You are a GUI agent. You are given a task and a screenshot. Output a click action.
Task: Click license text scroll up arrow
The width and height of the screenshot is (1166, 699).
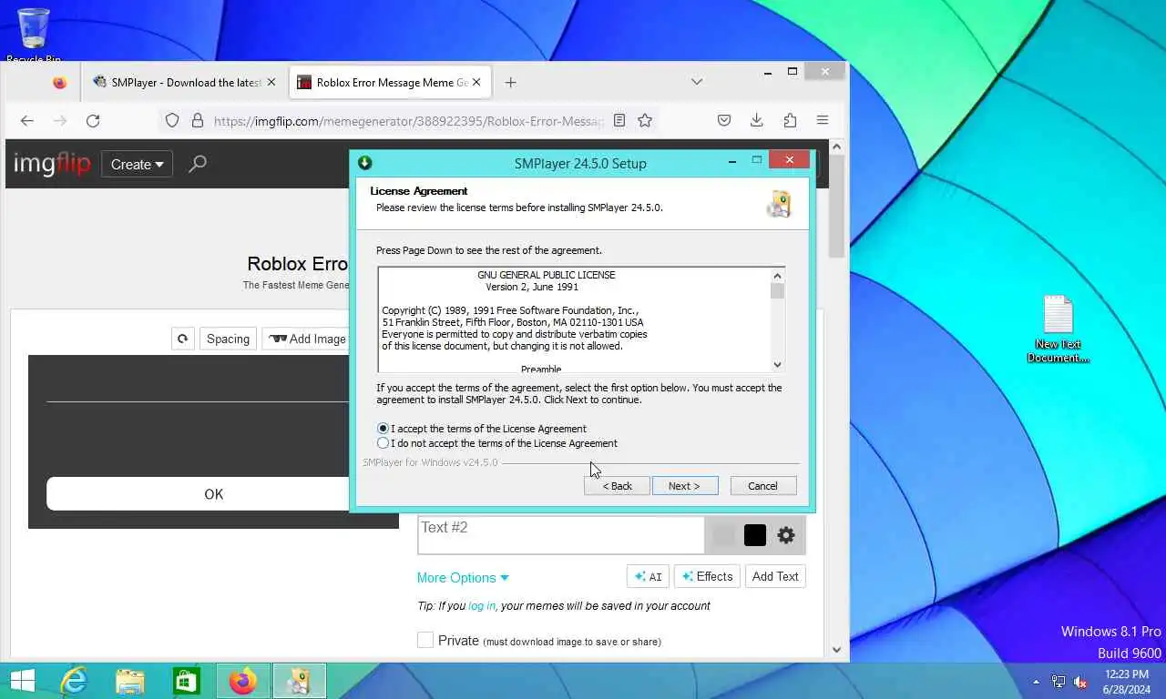(x=777, y=276)
